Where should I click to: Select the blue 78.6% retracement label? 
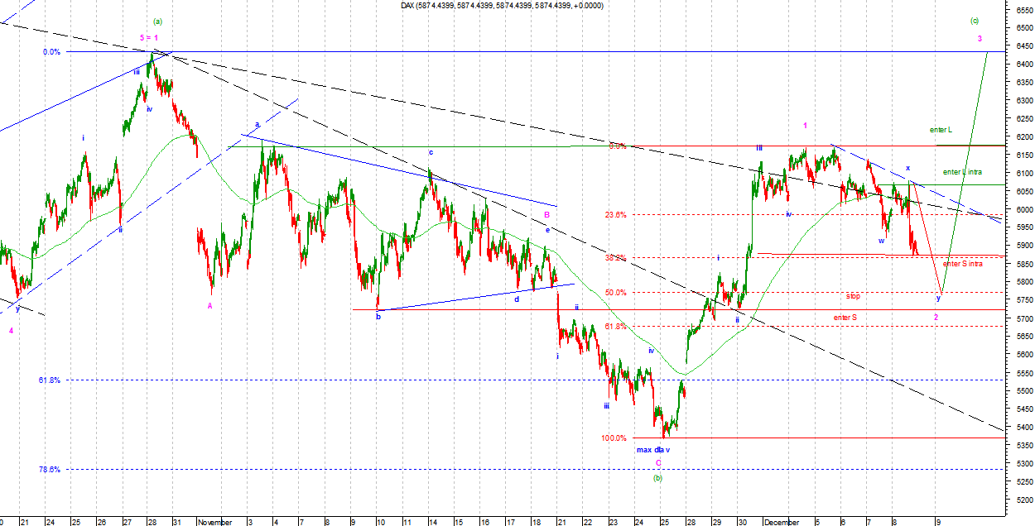(x=50, y=469)
